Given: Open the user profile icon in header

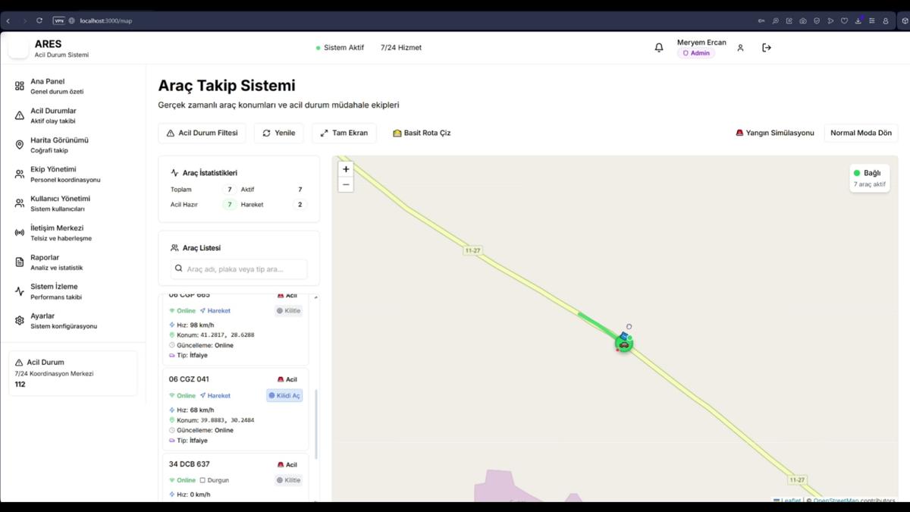Looking at the screenshot, I should pyautogui.click(x=740, y=47).
